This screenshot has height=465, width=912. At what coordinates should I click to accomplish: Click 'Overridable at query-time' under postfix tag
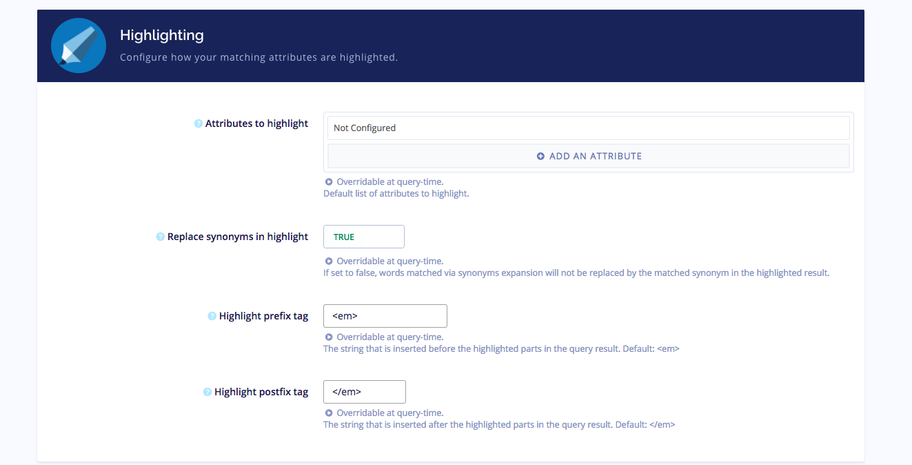[x=390, y=413]
